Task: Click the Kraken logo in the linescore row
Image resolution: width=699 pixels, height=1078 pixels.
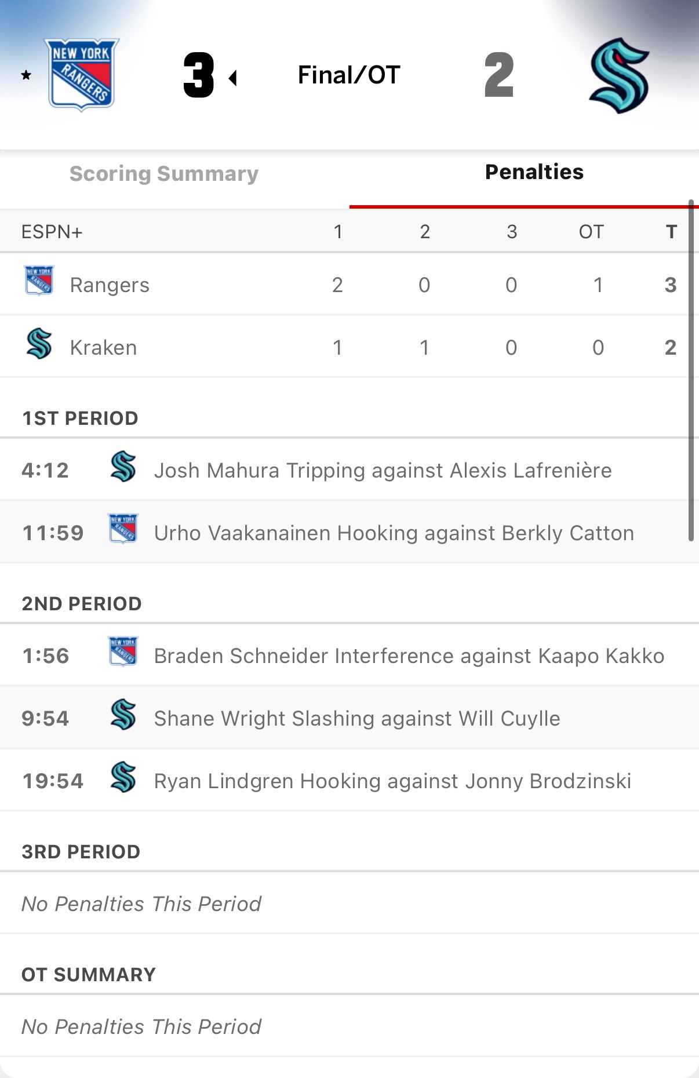Action: (x=39, y=343)
